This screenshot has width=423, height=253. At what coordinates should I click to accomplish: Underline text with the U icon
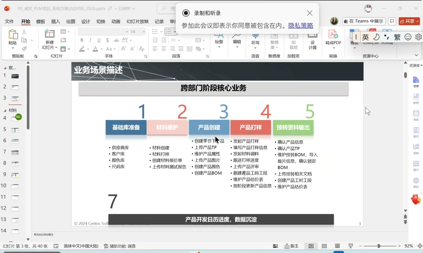coord(99,40)
